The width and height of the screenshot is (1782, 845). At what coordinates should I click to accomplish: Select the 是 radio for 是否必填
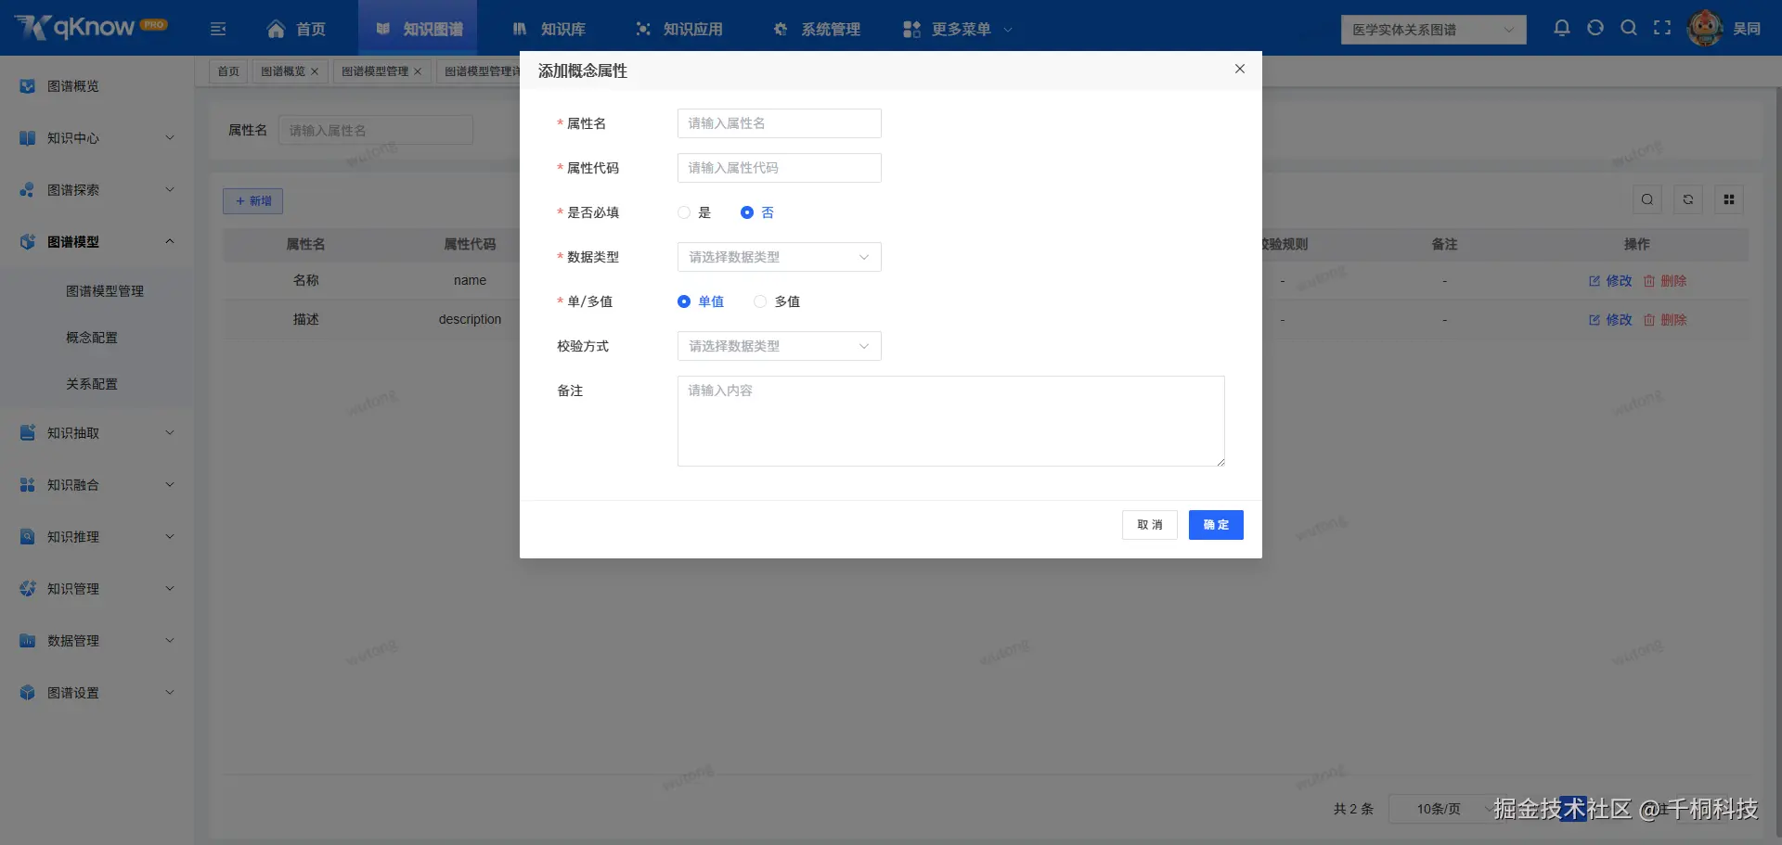click(x=683, y=212)
